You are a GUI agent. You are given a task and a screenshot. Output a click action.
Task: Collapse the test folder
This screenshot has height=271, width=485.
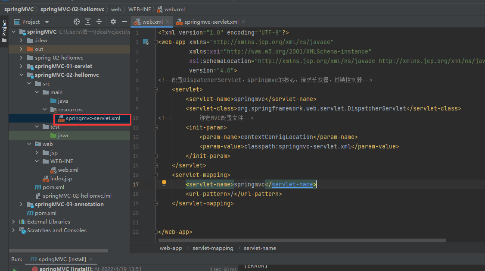(x=37, y=127)
